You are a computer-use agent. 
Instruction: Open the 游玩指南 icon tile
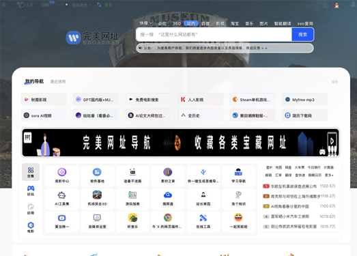pyautogui.click(x=132, y=199)
